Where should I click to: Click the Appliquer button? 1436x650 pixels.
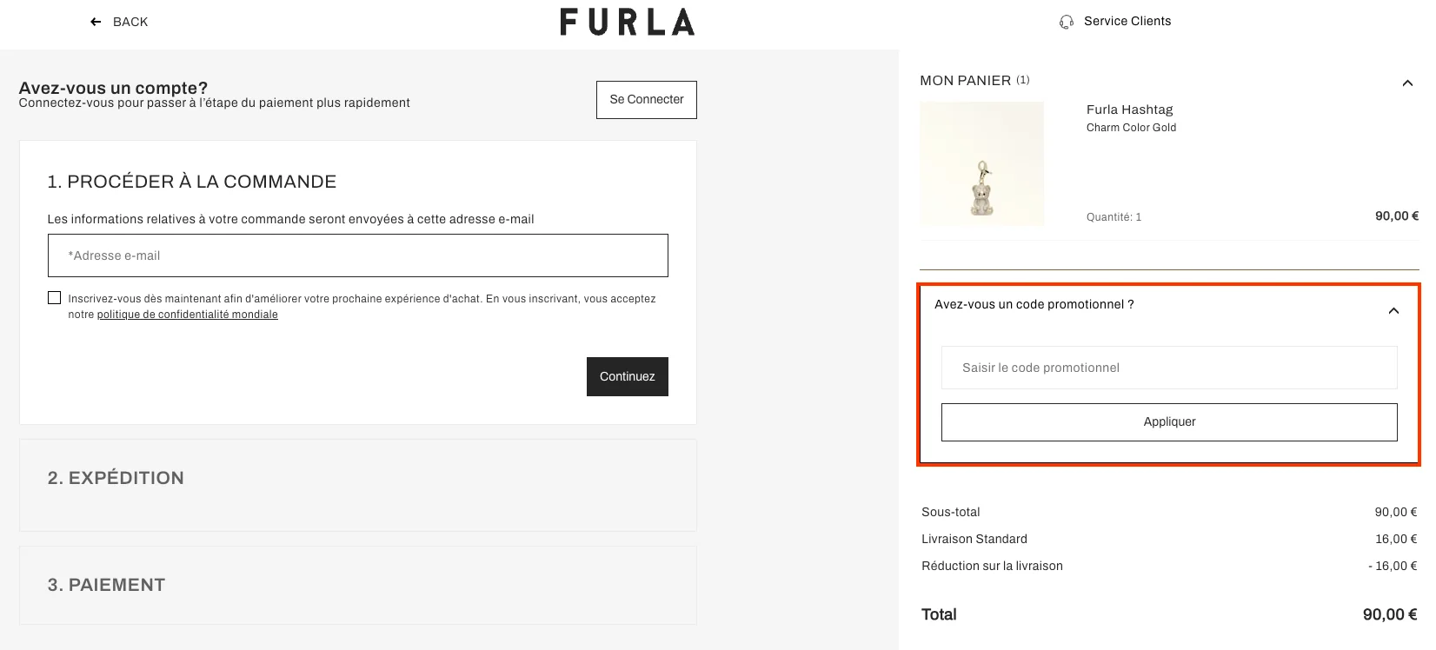[x=1168, y=421]
